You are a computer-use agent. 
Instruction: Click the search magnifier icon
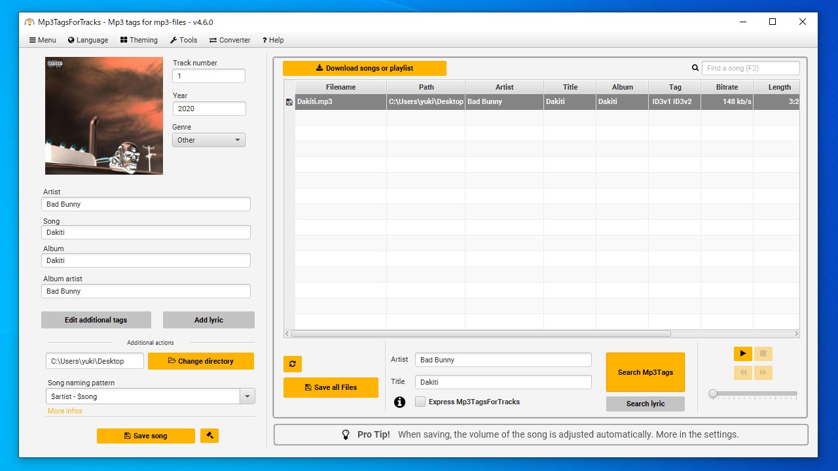click(695, 68)
